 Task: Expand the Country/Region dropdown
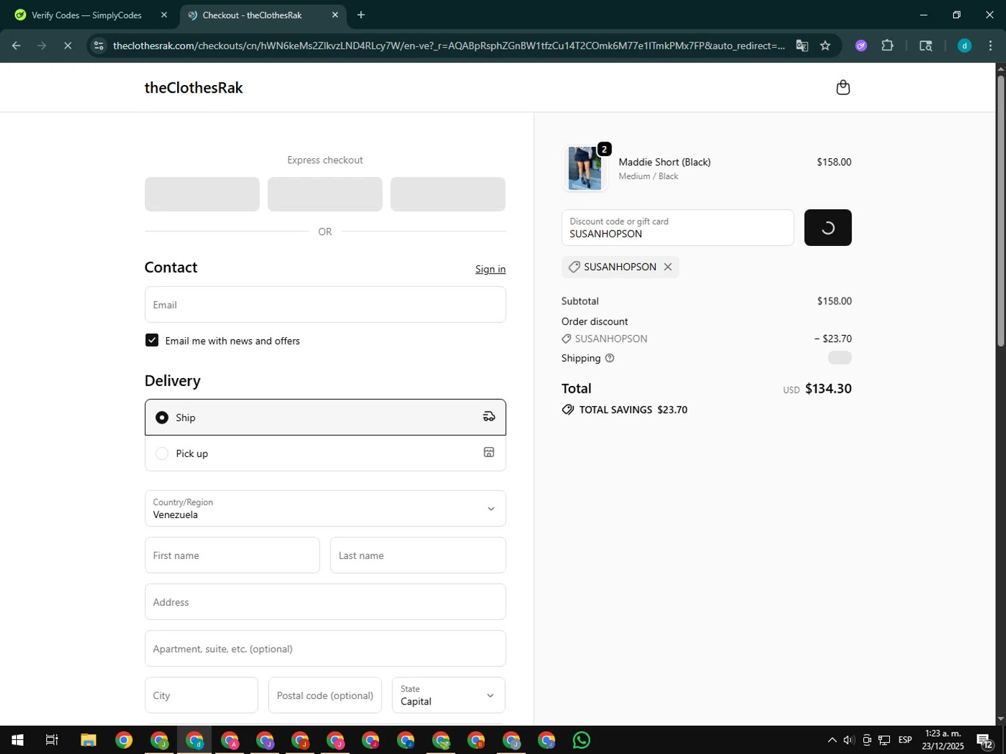click(325, 508)
